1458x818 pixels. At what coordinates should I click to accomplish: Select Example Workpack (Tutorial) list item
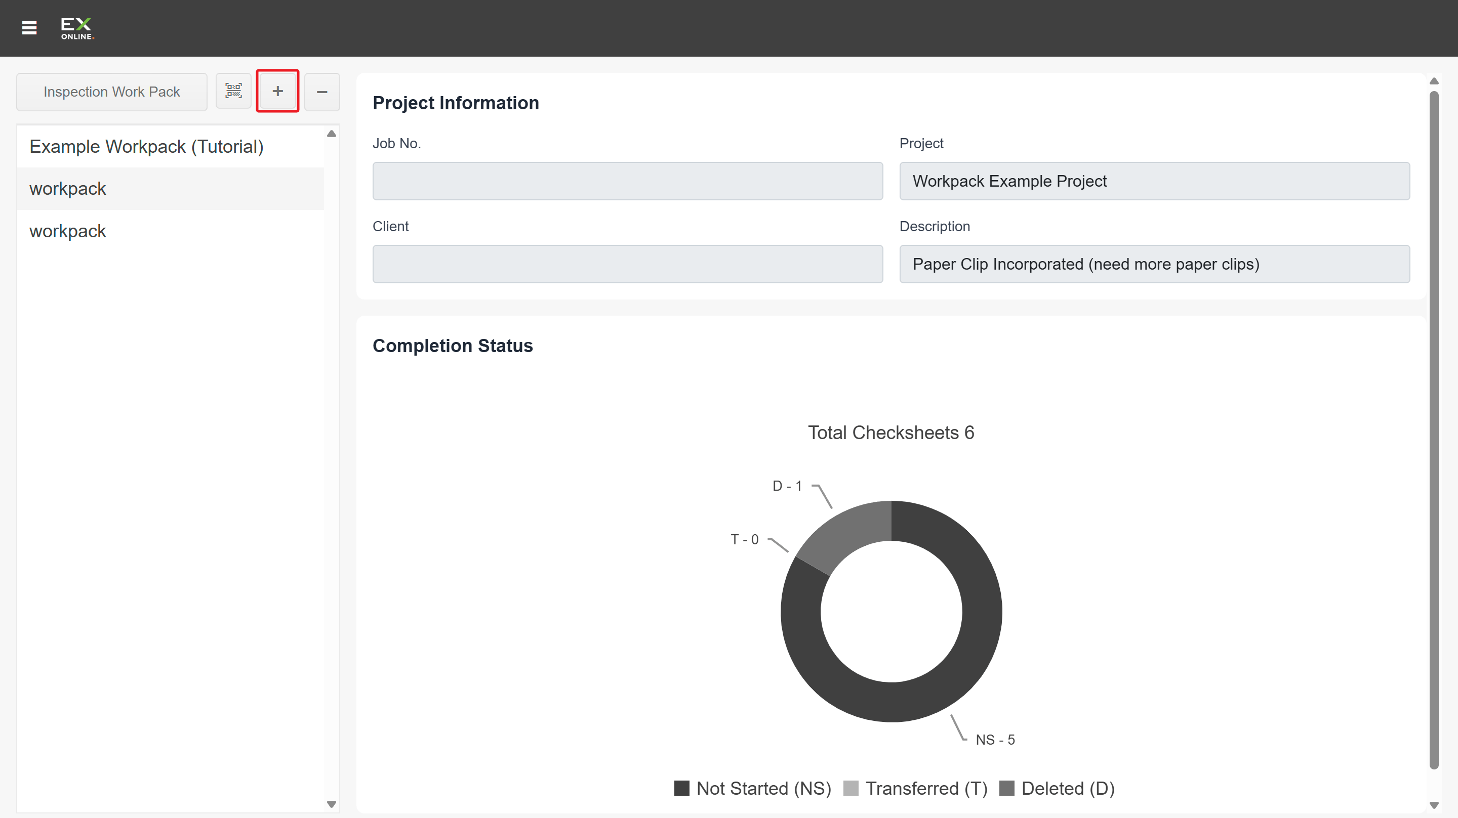pos(171,147)
